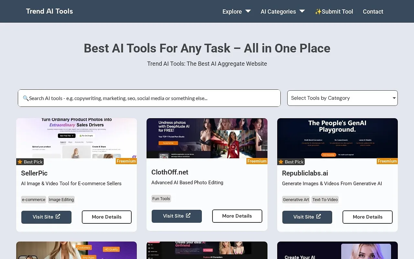Select the Fun Tools tag
This screenshot has width=414, height=259.
pos(161,198)
